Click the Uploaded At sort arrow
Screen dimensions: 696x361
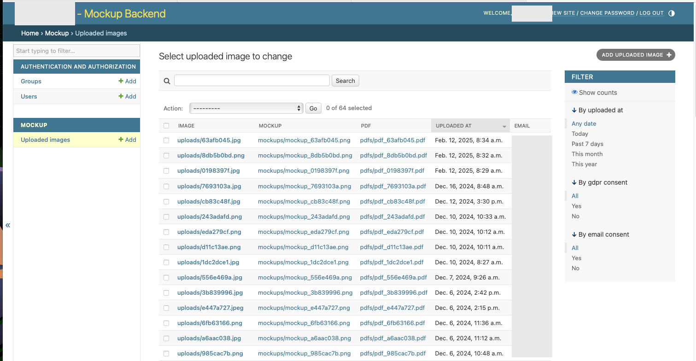tap(504, 126)
